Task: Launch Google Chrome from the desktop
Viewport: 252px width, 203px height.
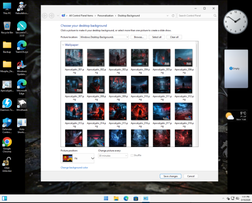Action: tap(7, 145)
